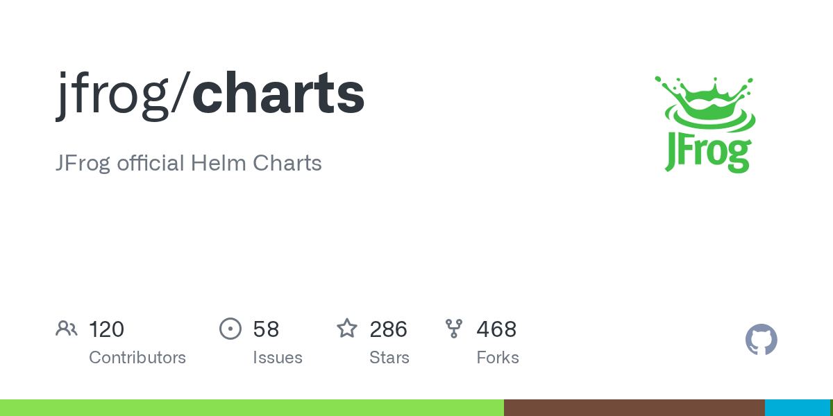Click the 58 issues count
The image size is (833, 416).
pyautogui.click(x=266, y=329)
